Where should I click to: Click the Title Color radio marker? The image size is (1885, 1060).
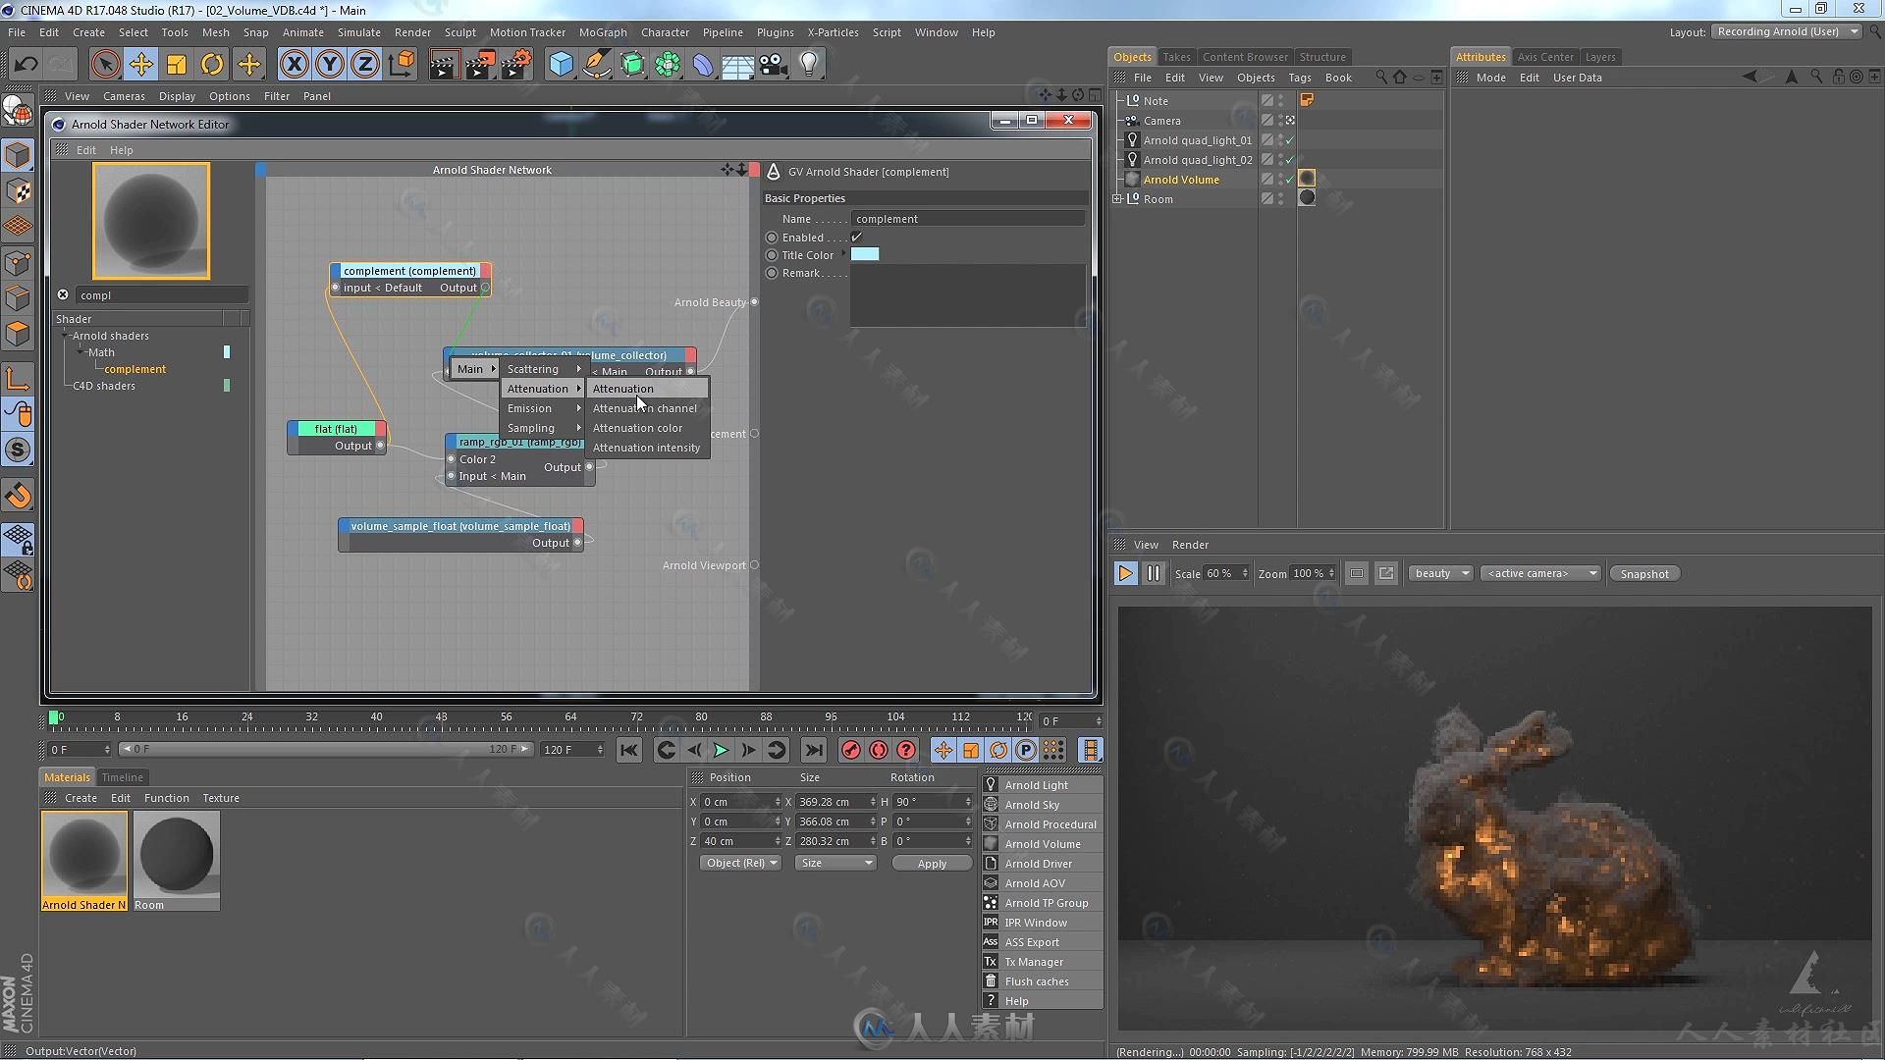tap(772, 255)
